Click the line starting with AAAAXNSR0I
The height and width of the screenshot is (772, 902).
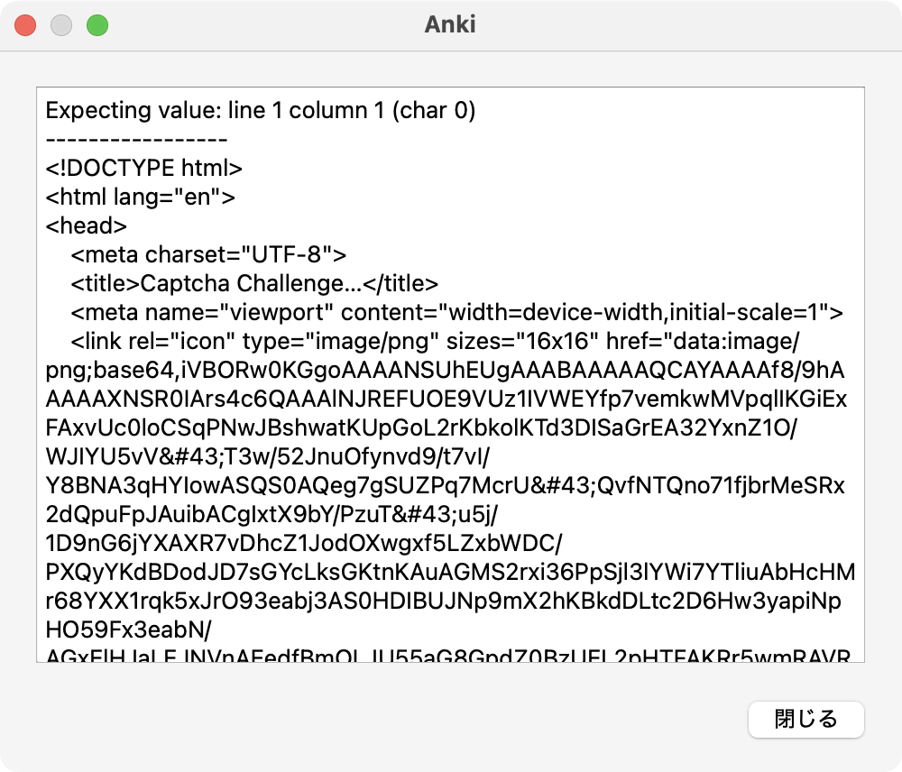coord(446,400)
